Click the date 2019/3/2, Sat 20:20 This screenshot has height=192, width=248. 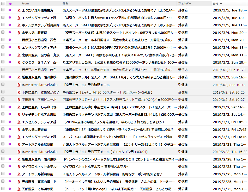pos(228,92)
